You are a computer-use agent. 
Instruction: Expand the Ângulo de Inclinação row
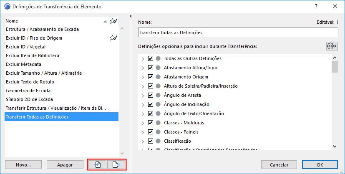[x=143, y=104]
